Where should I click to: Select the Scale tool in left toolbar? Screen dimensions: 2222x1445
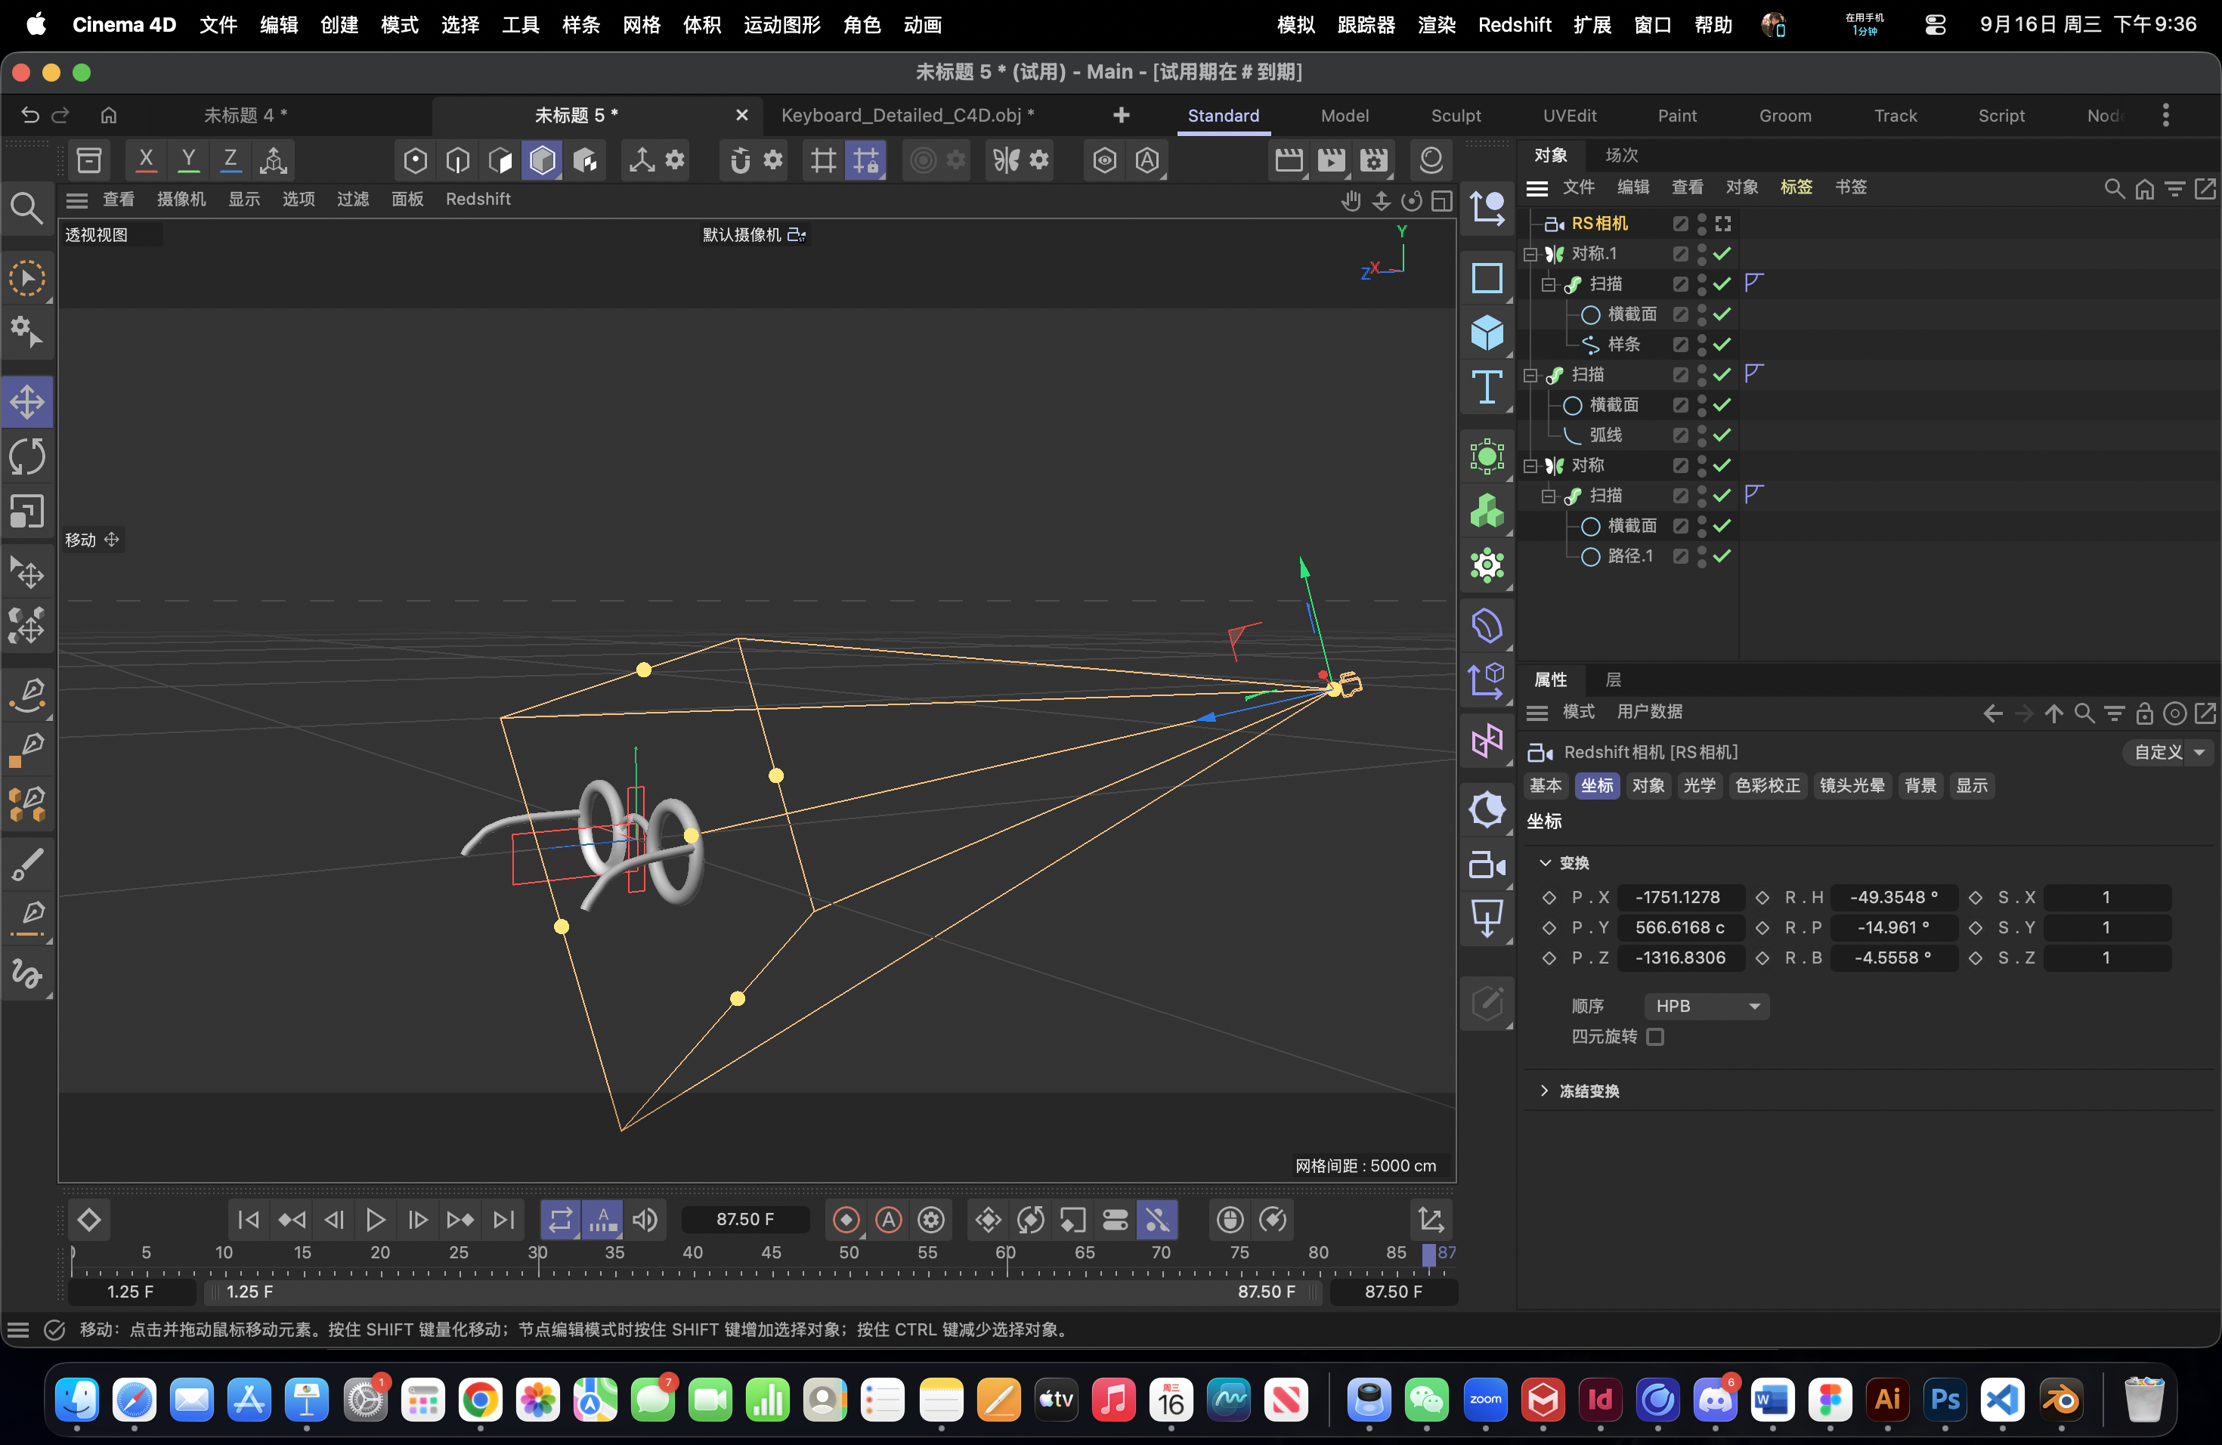(27, 511)
